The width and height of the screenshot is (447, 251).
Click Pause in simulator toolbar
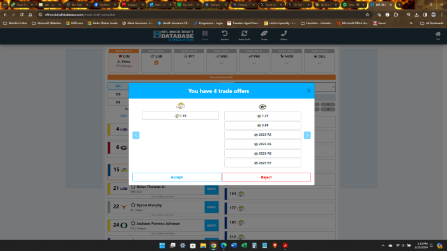click(205, 36)
